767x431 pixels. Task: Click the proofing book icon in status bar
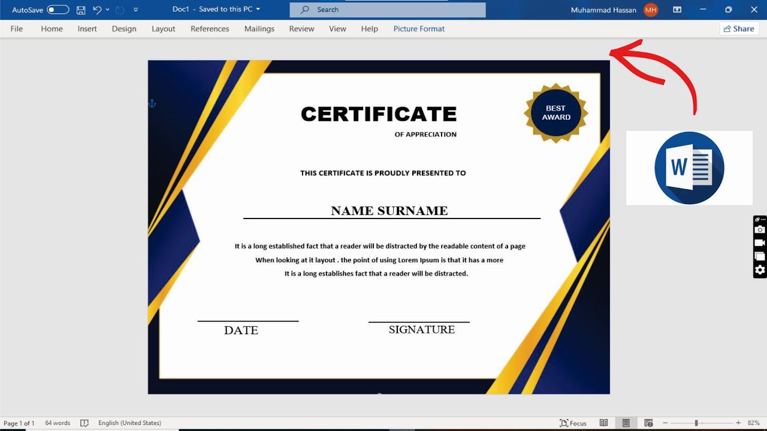click(x=84, y=423)
